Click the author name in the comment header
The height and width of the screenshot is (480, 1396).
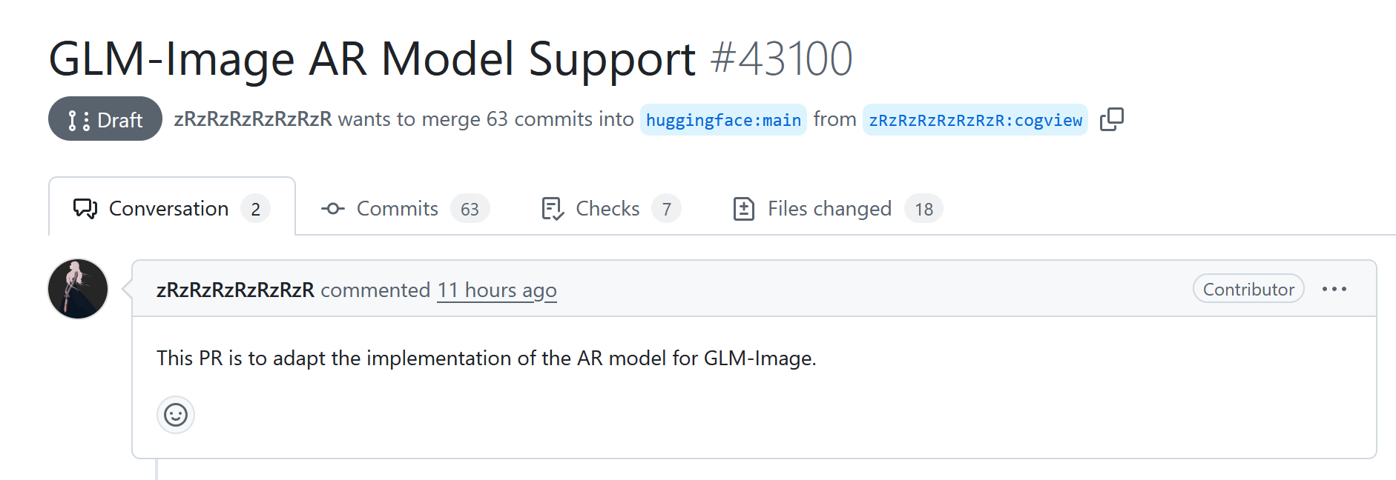(235, 290)
